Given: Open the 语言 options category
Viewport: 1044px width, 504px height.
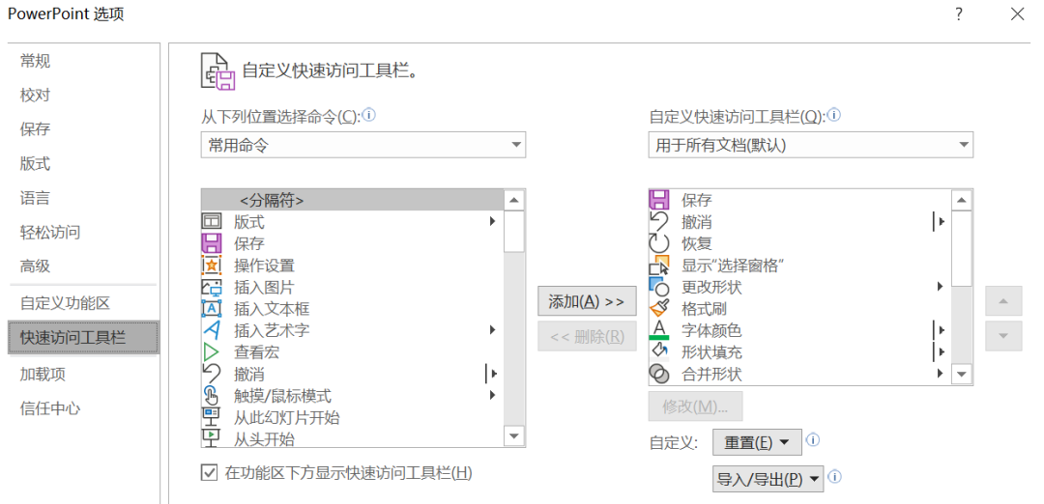Looking at the screenshot, I should pyautogui.click(x=36, y=198).
